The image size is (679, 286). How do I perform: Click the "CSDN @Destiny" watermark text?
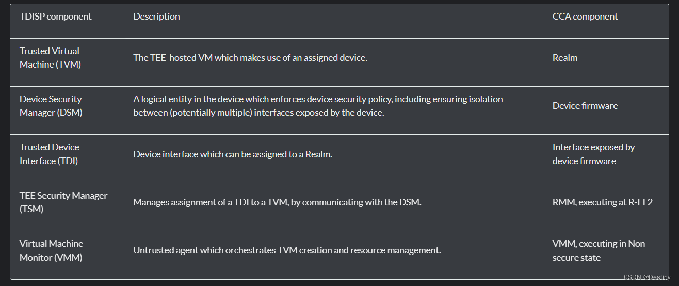click(x=646, y=277)
